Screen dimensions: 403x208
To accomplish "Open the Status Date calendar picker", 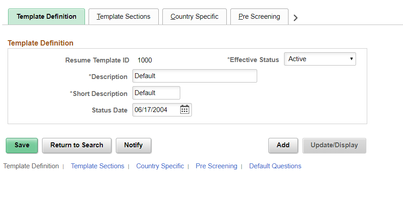I will pyautogui.click(x=185, y=110).
